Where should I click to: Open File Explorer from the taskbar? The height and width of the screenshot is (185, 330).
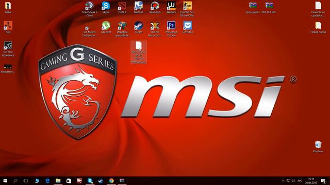(x=58, y=180)
